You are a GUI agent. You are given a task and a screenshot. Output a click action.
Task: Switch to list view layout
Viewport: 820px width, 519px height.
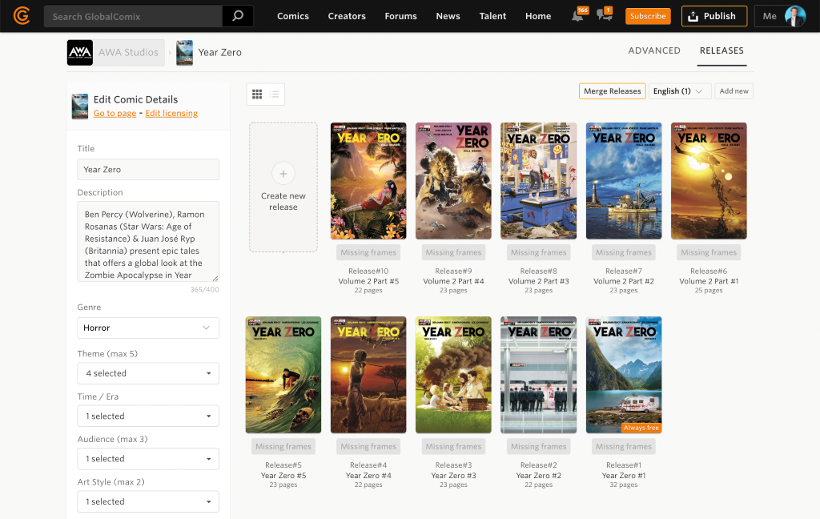coord(275,94)
